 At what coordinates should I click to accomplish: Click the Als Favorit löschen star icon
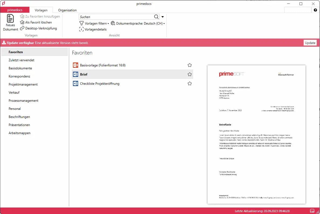tap(22, 22)
